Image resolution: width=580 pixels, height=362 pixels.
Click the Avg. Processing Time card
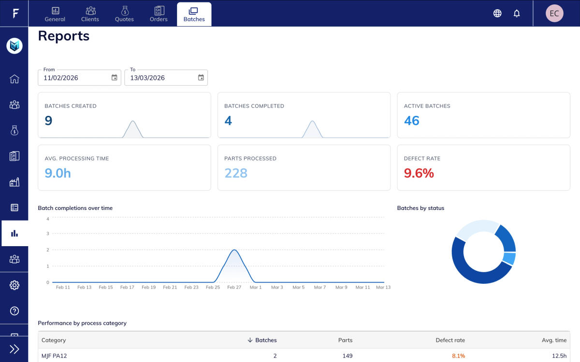click(x=124, y=167)
